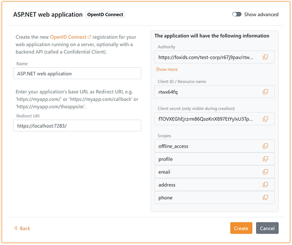Copy the phone scope
The image size is (292, 245).
coord(265,198)
